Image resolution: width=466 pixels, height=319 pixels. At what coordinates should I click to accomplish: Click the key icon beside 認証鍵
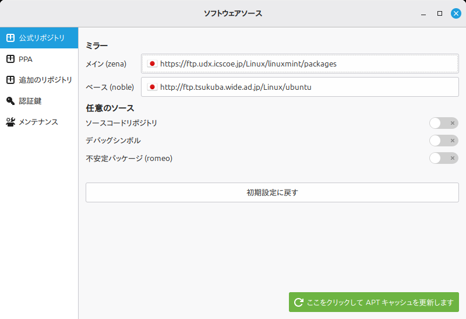pyautogui.click(x=10, y=101)
